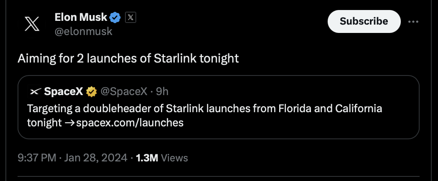The height and width of the screenshot is (181, 438).
Task: Select the 'Aiming for 2 launches' post text
Action: click(128, 58)
